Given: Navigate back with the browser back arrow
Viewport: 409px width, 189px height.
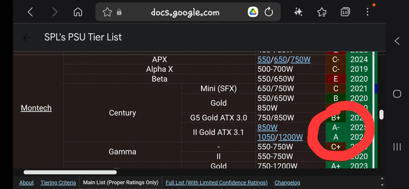Looking at the screenshot, I should pyautogui.click(x=30, y=12).
